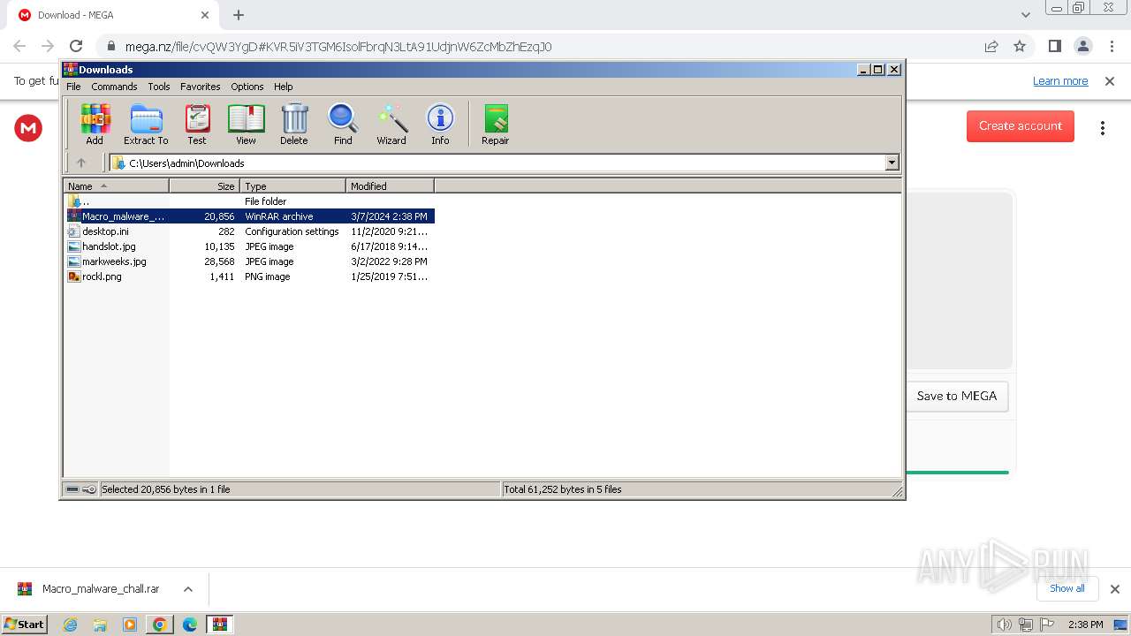This screenshot has height=636, width=1131.
Task: Expand the WinRAR address path dropdown
Action: [x=892, y=163]
